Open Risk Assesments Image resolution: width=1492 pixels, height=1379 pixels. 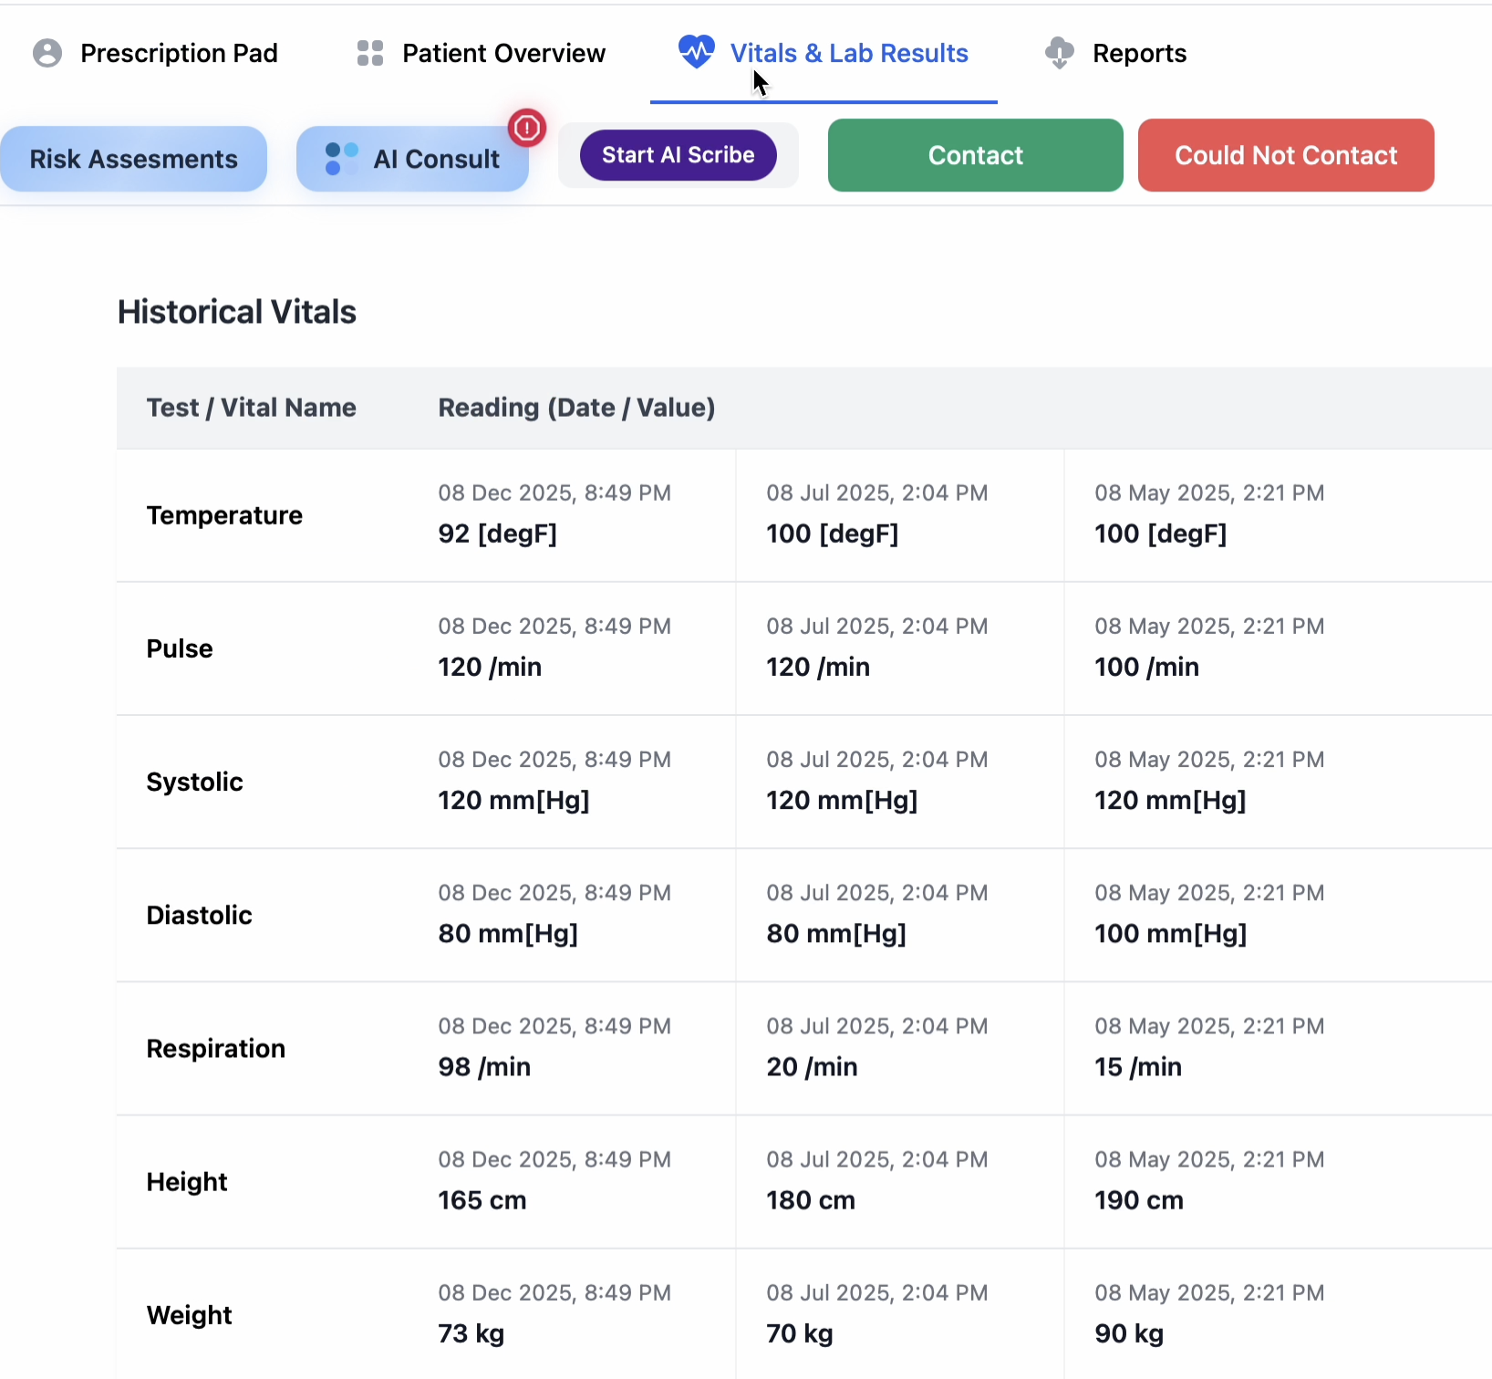133,159
